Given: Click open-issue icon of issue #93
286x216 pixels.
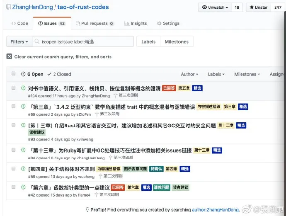Looking at the screenshot, I should tap(23, 125).
